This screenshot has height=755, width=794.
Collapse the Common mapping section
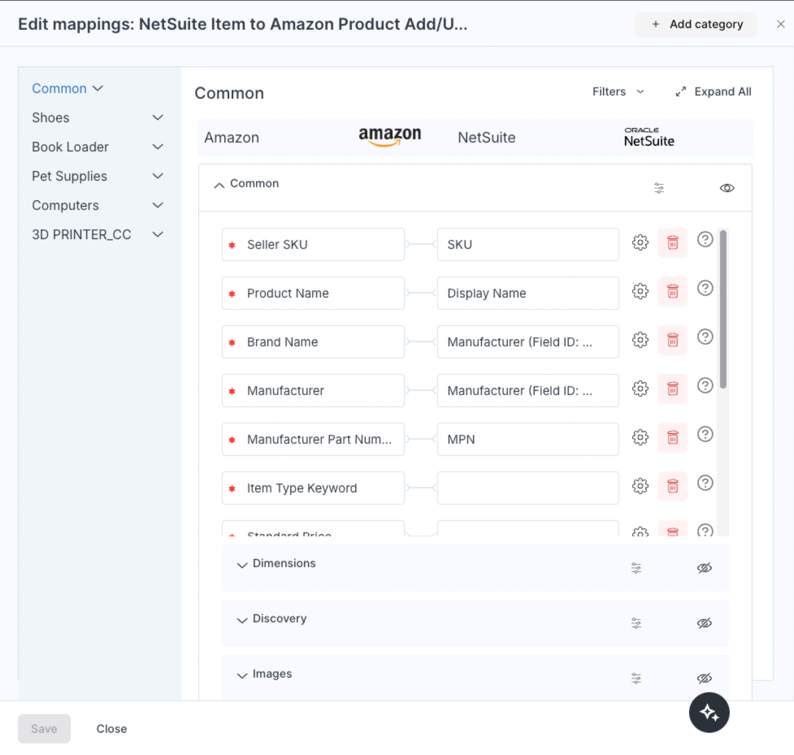tap(219, 185)
